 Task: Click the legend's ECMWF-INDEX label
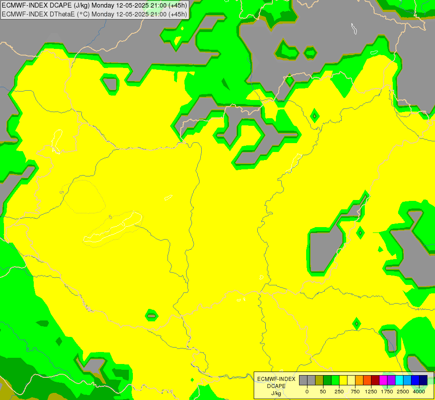pos(276,379)
